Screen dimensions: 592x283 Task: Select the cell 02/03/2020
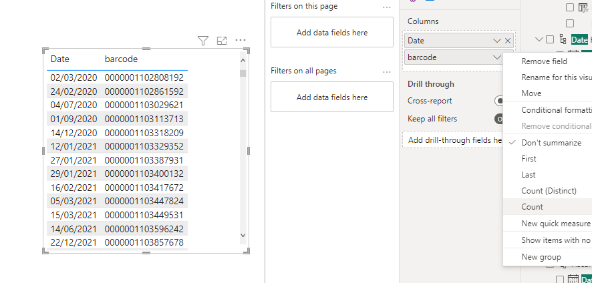pos(73,77)
